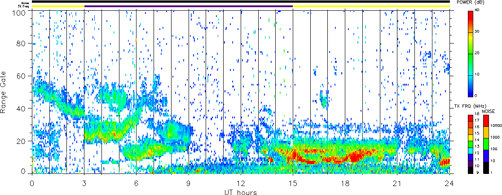The image size is (502, 195).
Task: Click the purple 10 MHz block in TX FRQ scale
Action: point(470,165)
